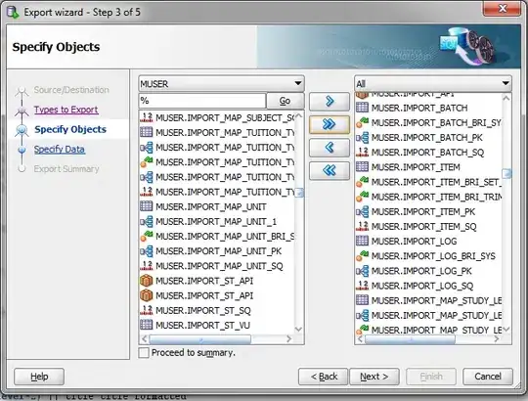Click the Export wizard title bar icon
This screenshot has width=528, height=401.
click(13, 12)
